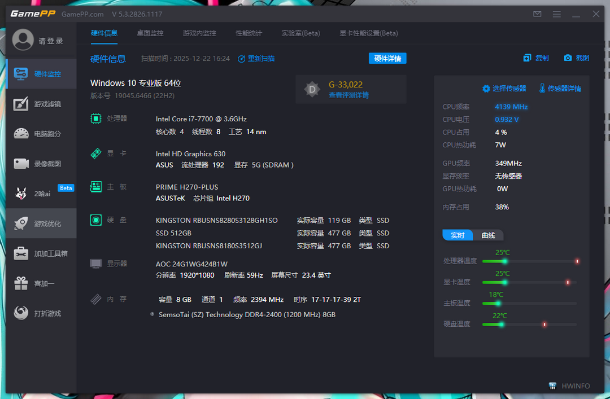Click the 处理器温度 slider bar

(x=529, y=261)
